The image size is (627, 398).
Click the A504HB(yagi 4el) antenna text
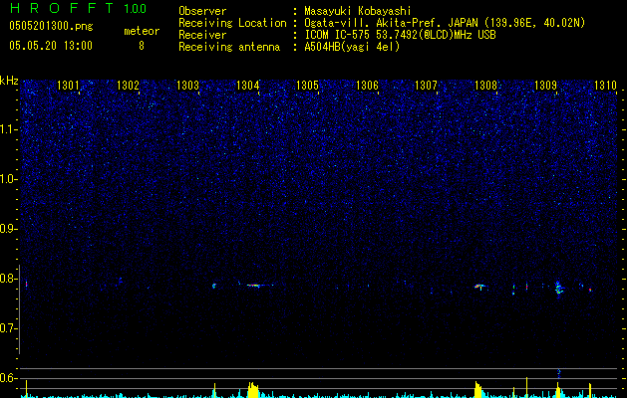352,47
